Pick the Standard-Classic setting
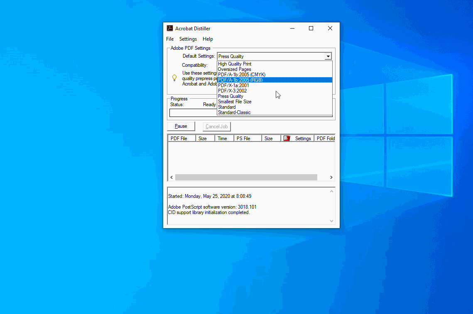 (x=274, y=112)
